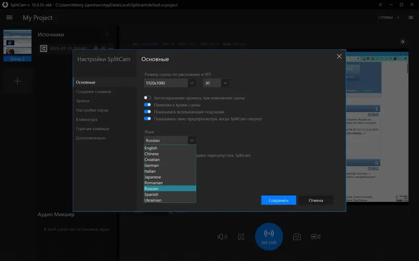Click the Сохранить button
Screen dimensions: 419x261
pyautogui.click(x=279, y=200)
